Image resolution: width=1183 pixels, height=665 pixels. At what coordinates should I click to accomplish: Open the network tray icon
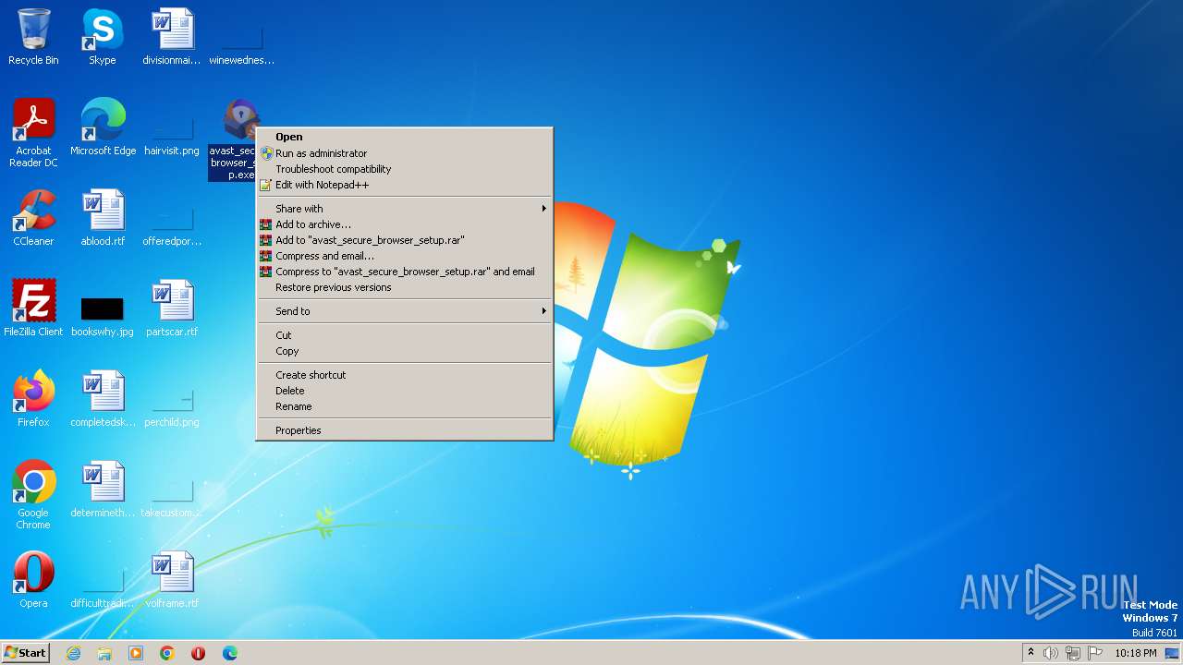(1073, 653)
